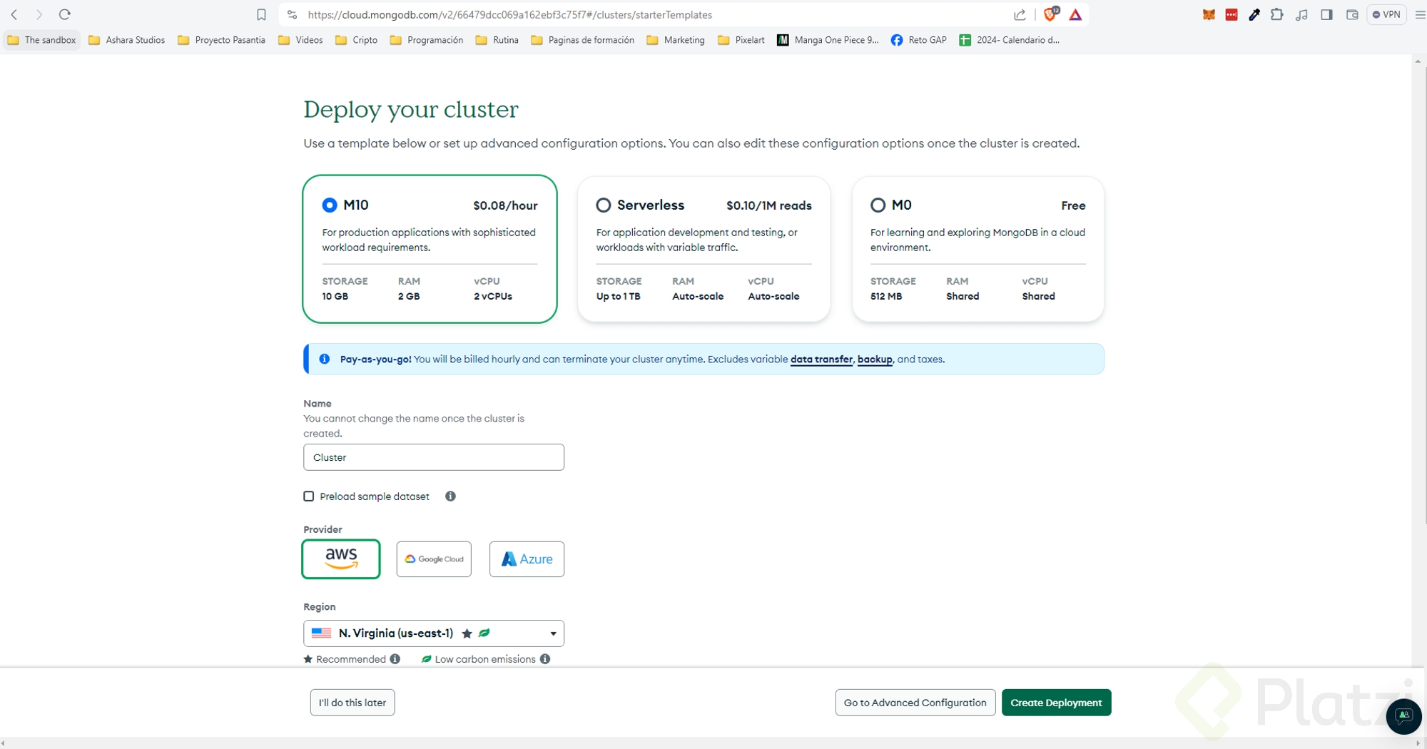Open the Extensions puzzle menu

1277,14
